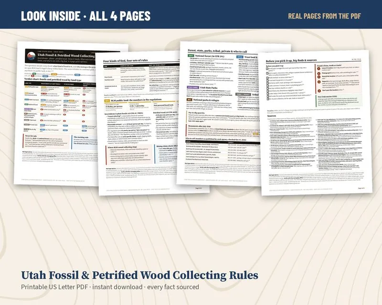Click 'Verdict chart: fossils and petrified wood by land type'
This screenshot has height=305, width=382.
[x=53, y=79]
